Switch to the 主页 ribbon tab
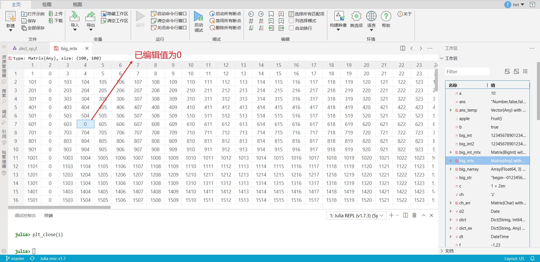 [x=16, y=4]
